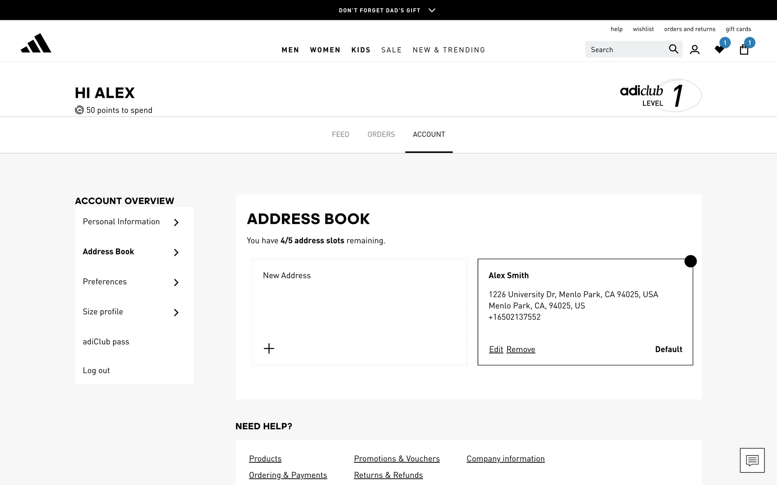
Task: Open the account profile icon
Action: 695,50
